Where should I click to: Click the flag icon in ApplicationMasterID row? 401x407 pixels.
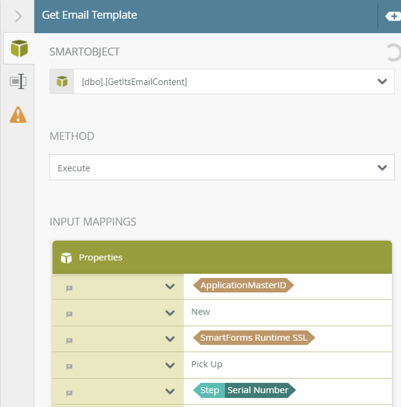pyautogui.click(x=69, y=288)
